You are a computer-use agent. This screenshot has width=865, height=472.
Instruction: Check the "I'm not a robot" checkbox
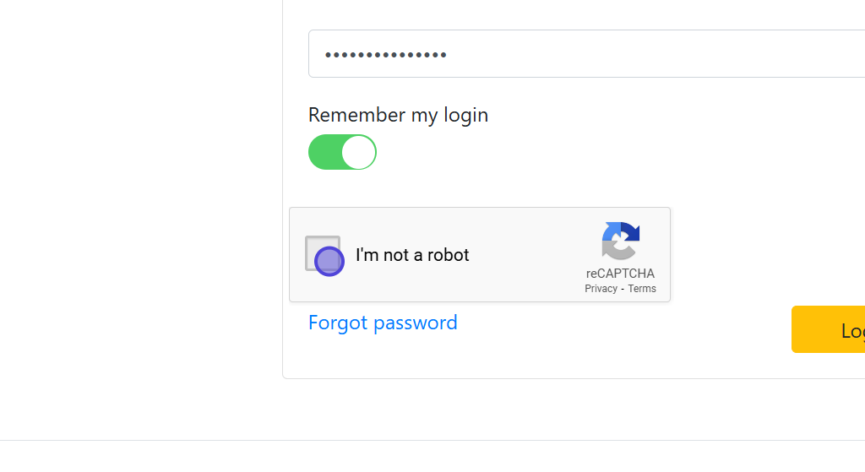[323, 253]
